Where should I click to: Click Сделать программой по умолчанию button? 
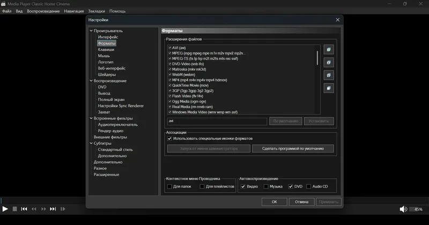(293, 148)
